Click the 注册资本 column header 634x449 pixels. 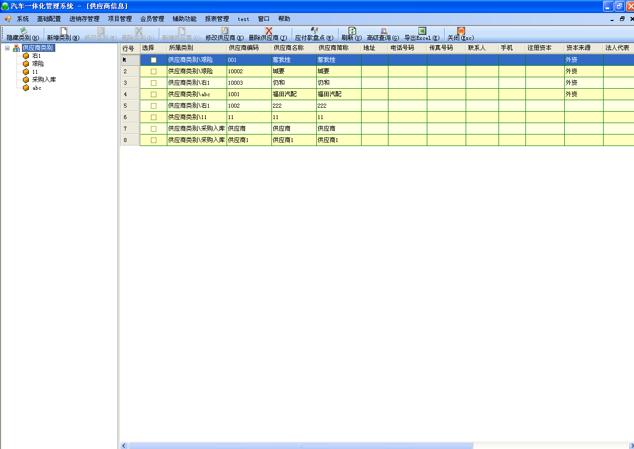point(545,48)
